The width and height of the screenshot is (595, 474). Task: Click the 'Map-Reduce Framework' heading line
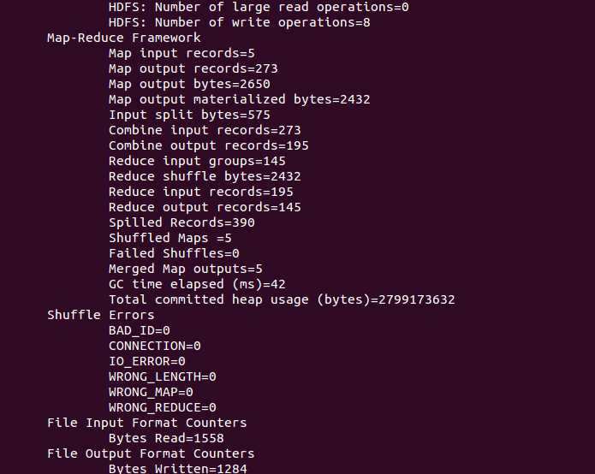click(123, 38)
